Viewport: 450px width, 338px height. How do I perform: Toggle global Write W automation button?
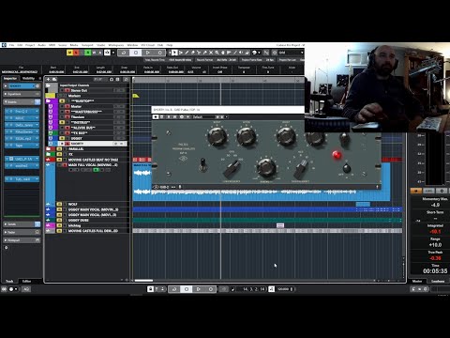[94, 53]
